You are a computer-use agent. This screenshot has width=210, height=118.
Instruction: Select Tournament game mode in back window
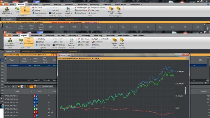[25, 10]
